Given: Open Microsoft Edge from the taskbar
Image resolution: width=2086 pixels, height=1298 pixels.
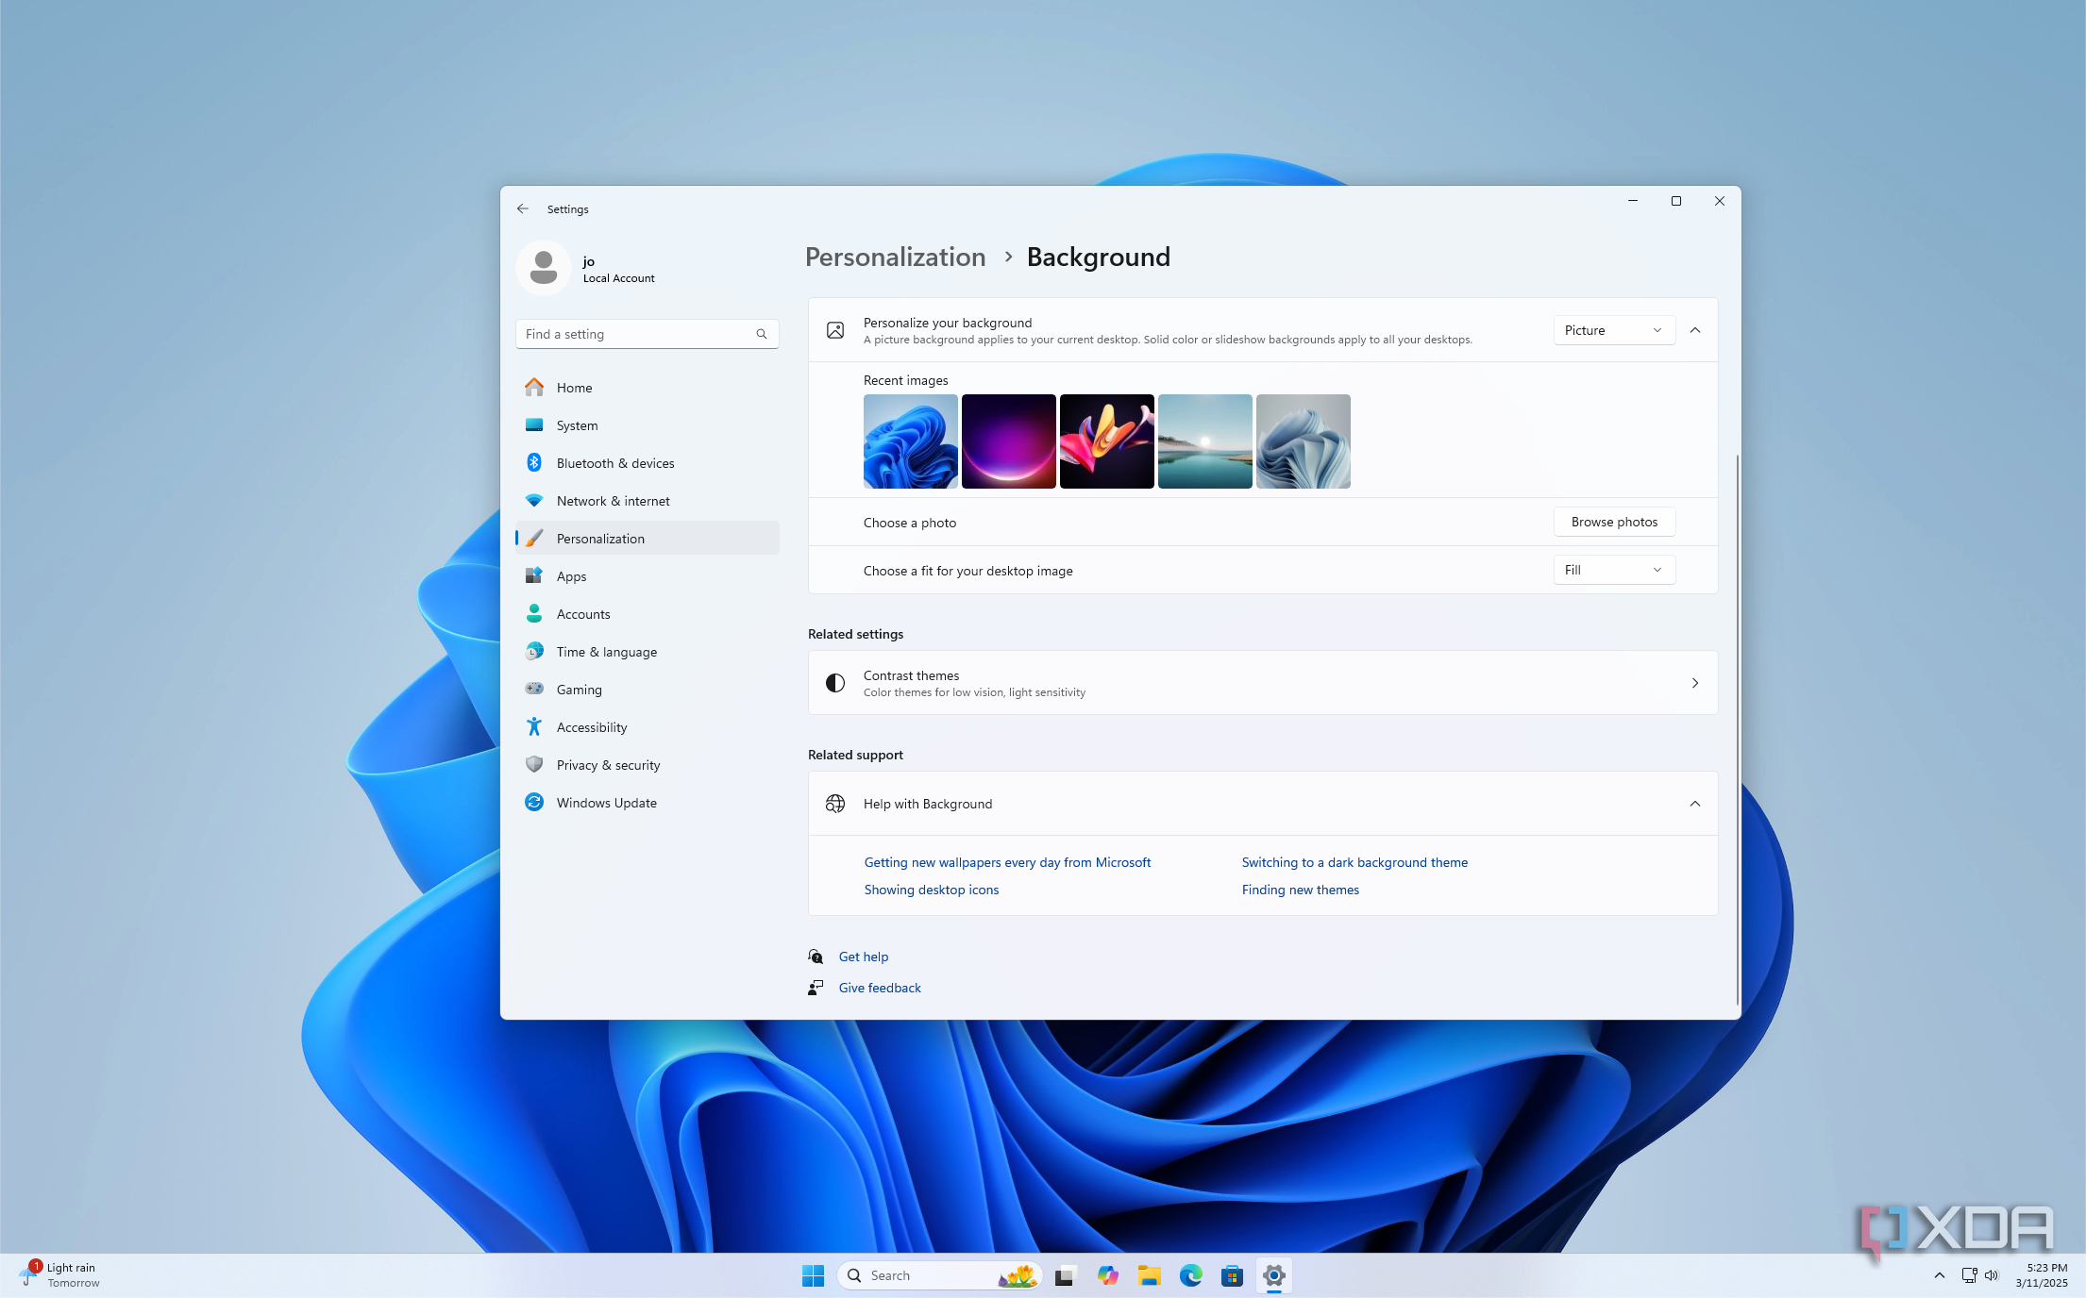Looking at the screenshot, I should (1190, 1275).
